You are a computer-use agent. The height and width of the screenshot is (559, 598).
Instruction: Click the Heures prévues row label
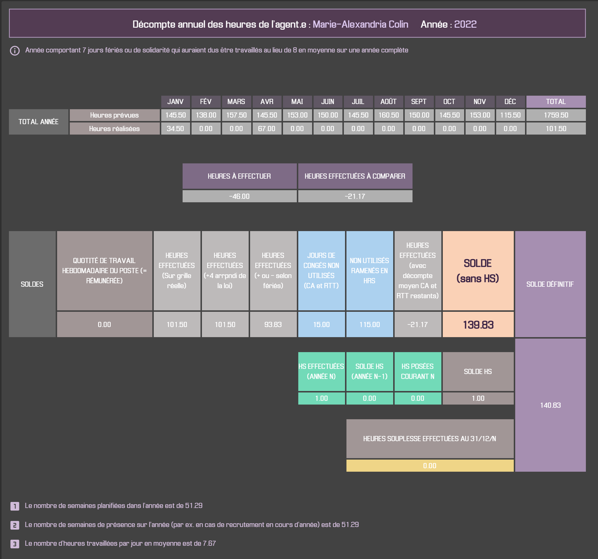(115, 115)
